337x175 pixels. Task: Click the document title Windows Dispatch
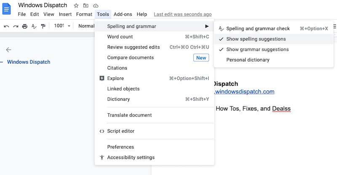43,5
